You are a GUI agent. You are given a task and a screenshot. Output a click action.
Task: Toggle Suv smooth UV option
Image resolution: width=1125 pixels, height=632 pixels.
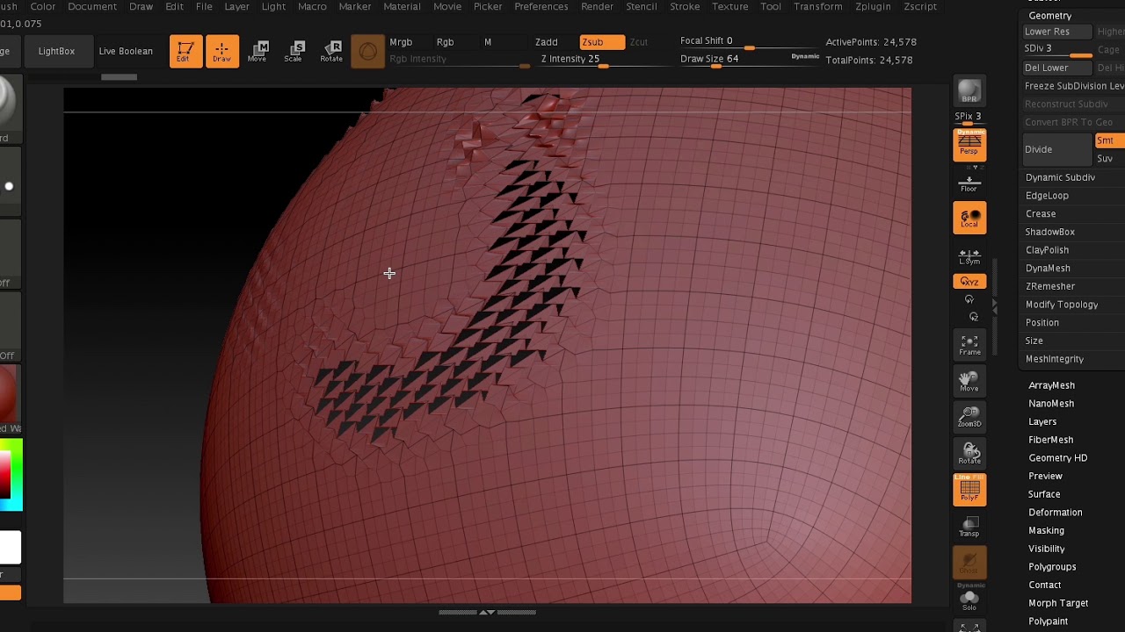1109,159
